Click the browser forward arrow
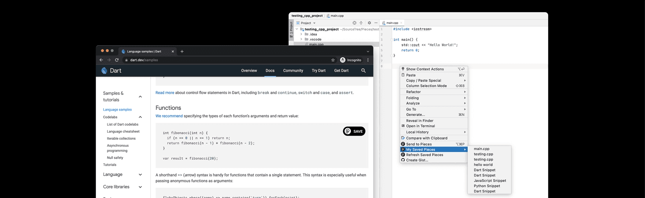Viewport: 645px width, 198px height. pyautogui.click(x=109, y=60)
